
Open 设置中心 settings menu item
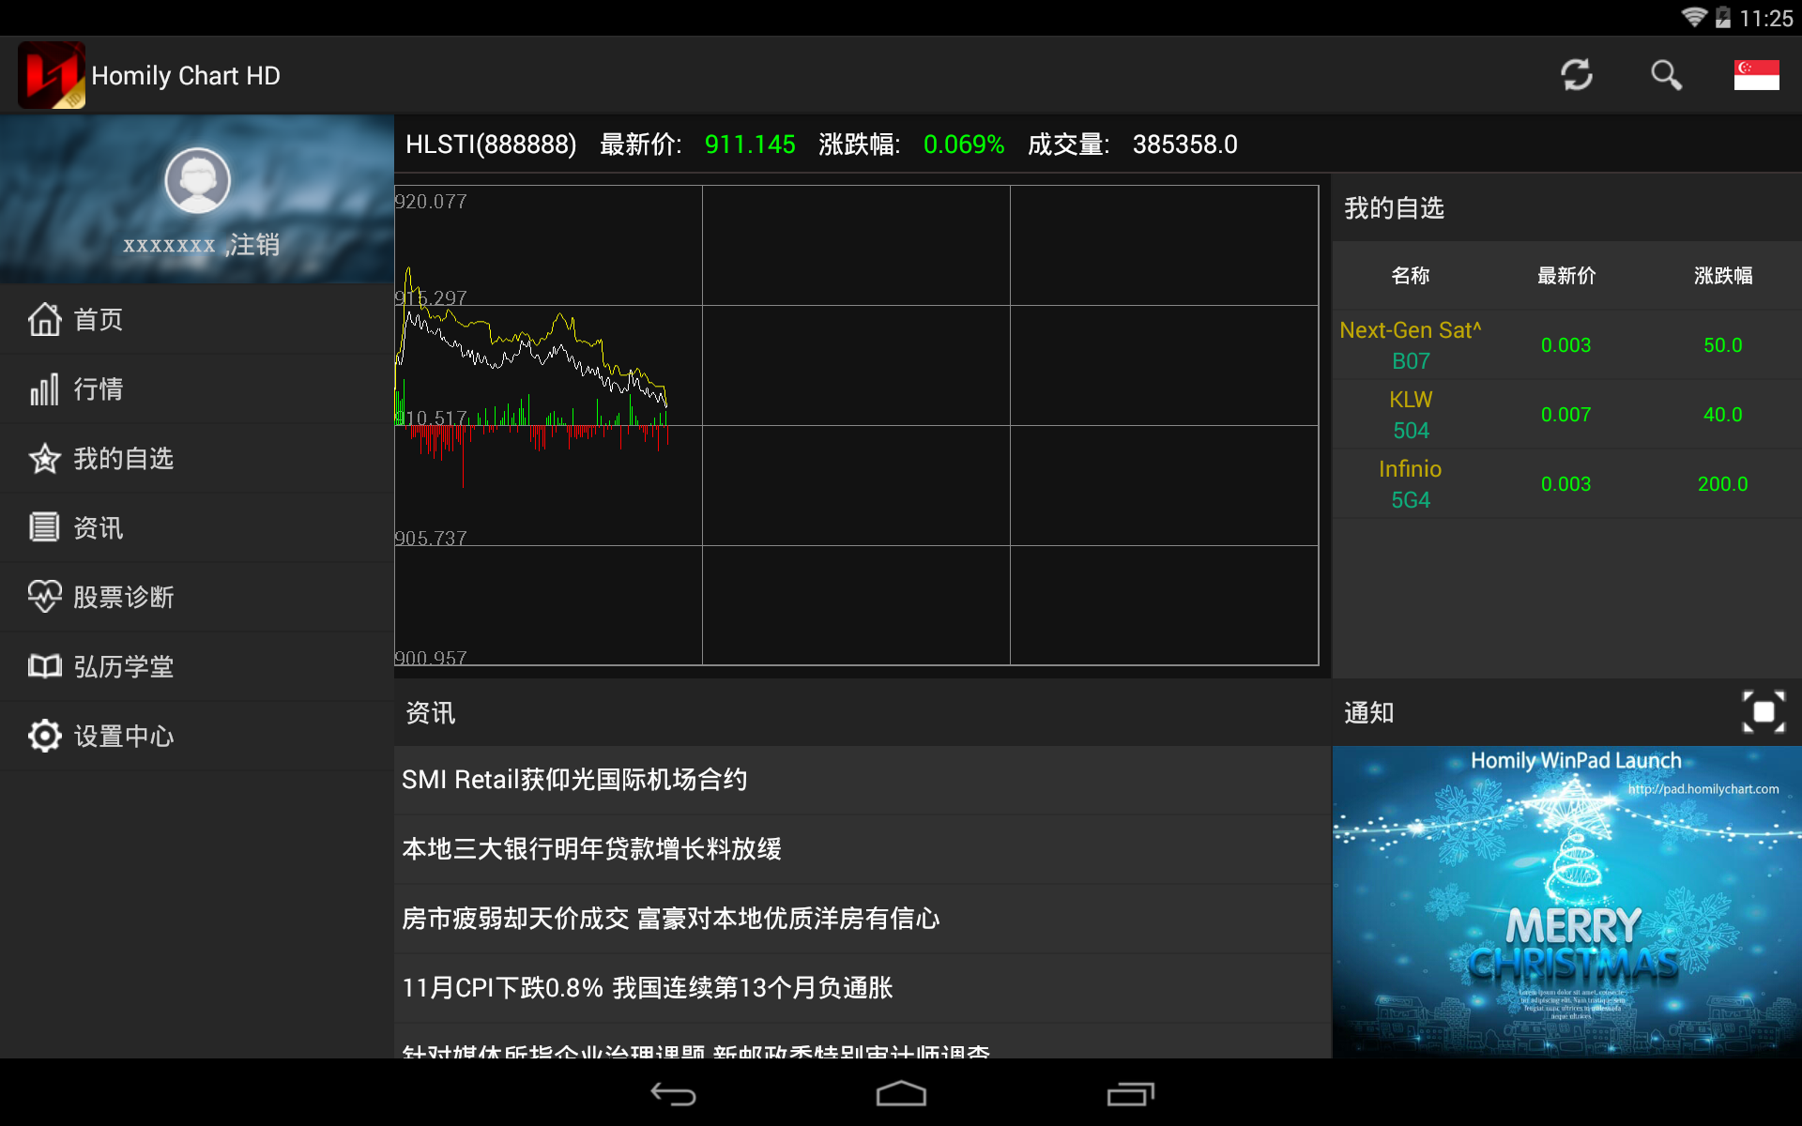click(197, 736)
